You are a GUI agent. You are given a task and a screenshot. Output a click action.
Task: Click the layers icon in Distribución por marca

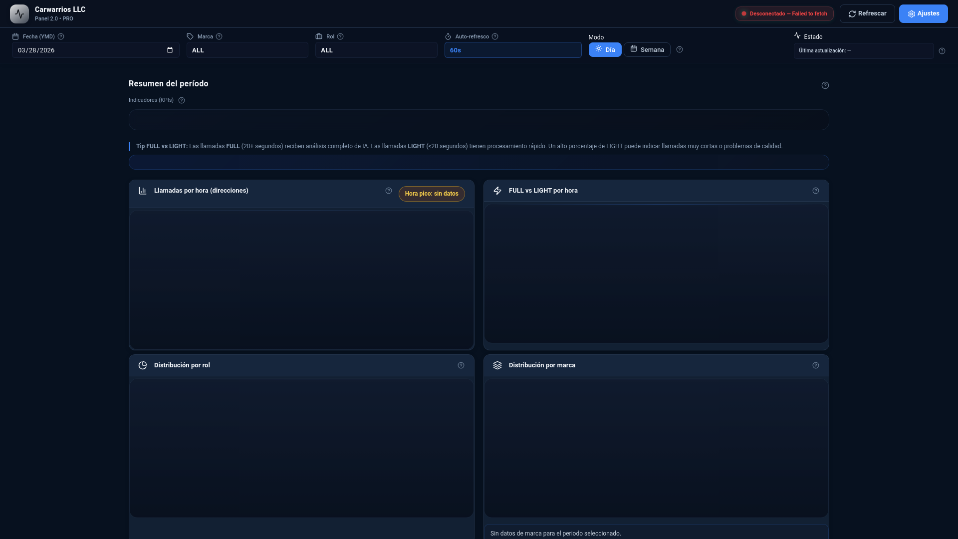[497, 365]
